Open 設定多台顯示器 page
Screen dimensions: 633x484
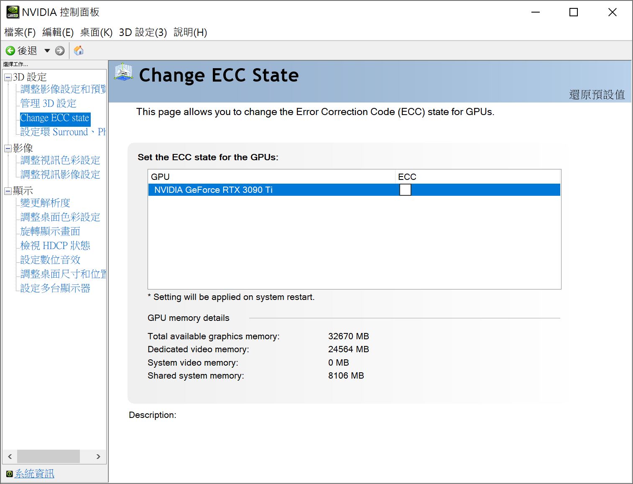tap(55, 288)
